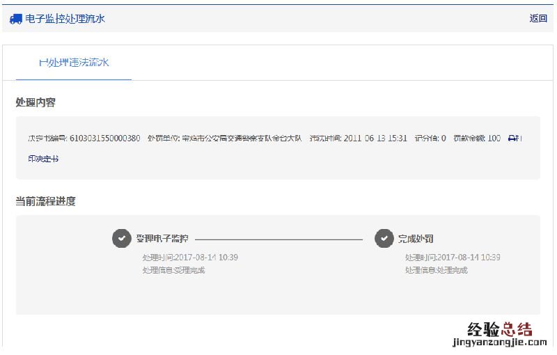557x355 pixels.
Task: Click the check icon beside 受理电子监控
Action: pos(122,238)
